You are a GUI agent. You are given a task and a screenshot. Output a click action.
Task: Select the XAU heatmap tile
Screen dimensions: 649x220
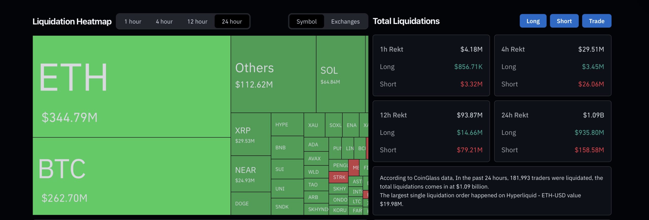click(x=314, y=125)
